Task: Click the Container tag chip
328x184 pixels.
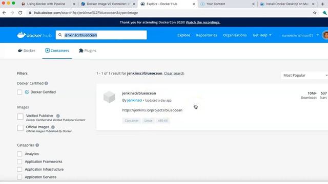Action: (x=132, y=121)
